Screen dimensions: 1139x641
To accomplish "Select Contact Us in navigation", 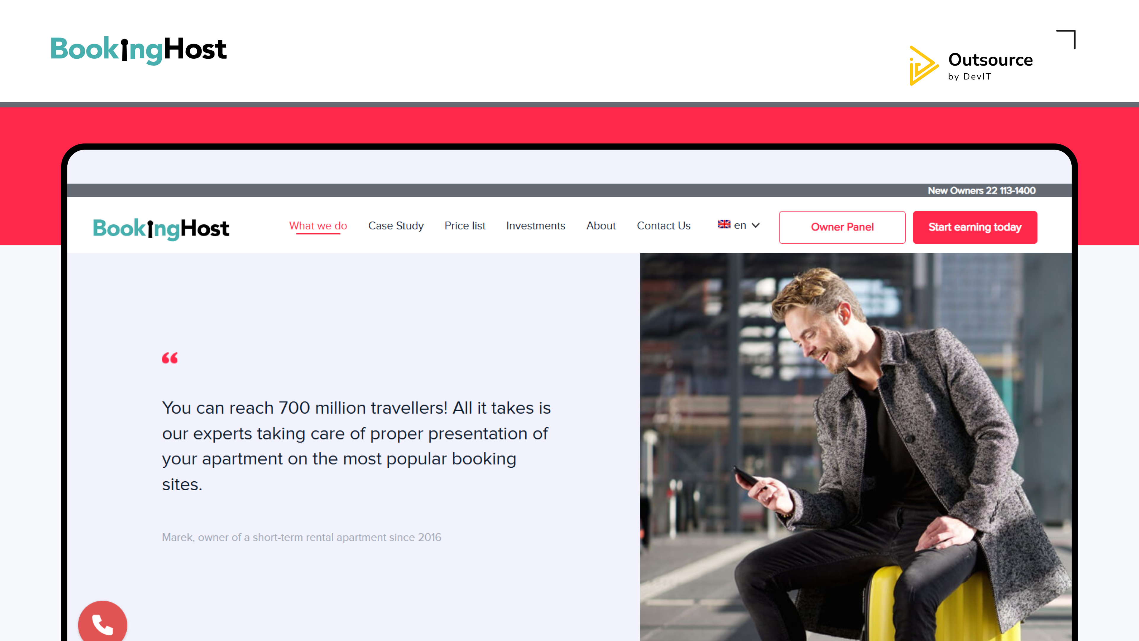I will coord(663,226).
